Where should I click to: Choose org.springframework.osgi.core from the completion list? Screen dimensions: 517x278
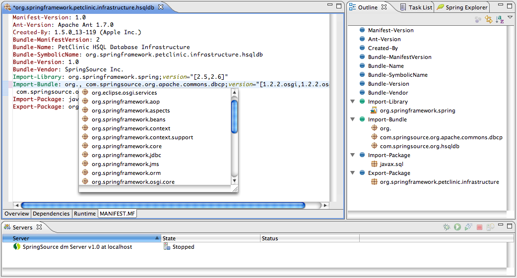pyautogui.click(x=155, y=181)
